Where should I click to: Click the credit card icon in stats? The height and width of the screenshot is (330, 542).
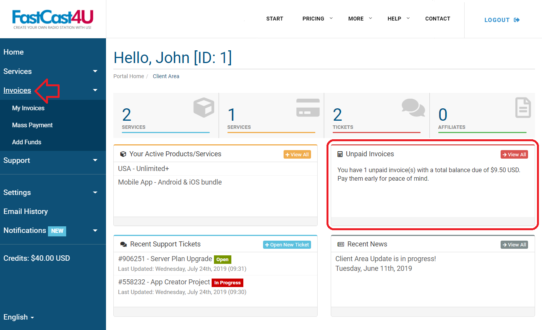308,108
